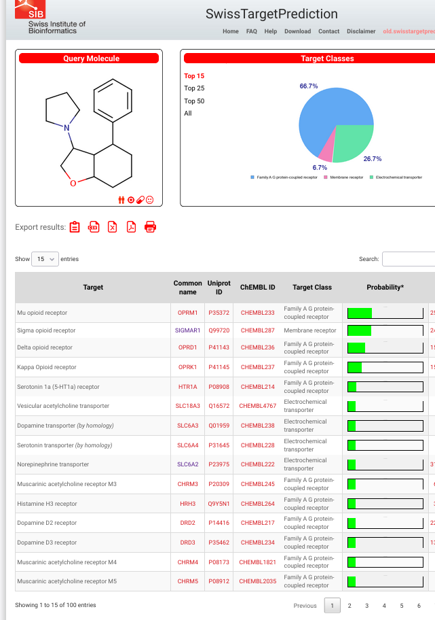Open the FAQ page
435x620 pixels.
pyautogui.click(x=252, y=31)
